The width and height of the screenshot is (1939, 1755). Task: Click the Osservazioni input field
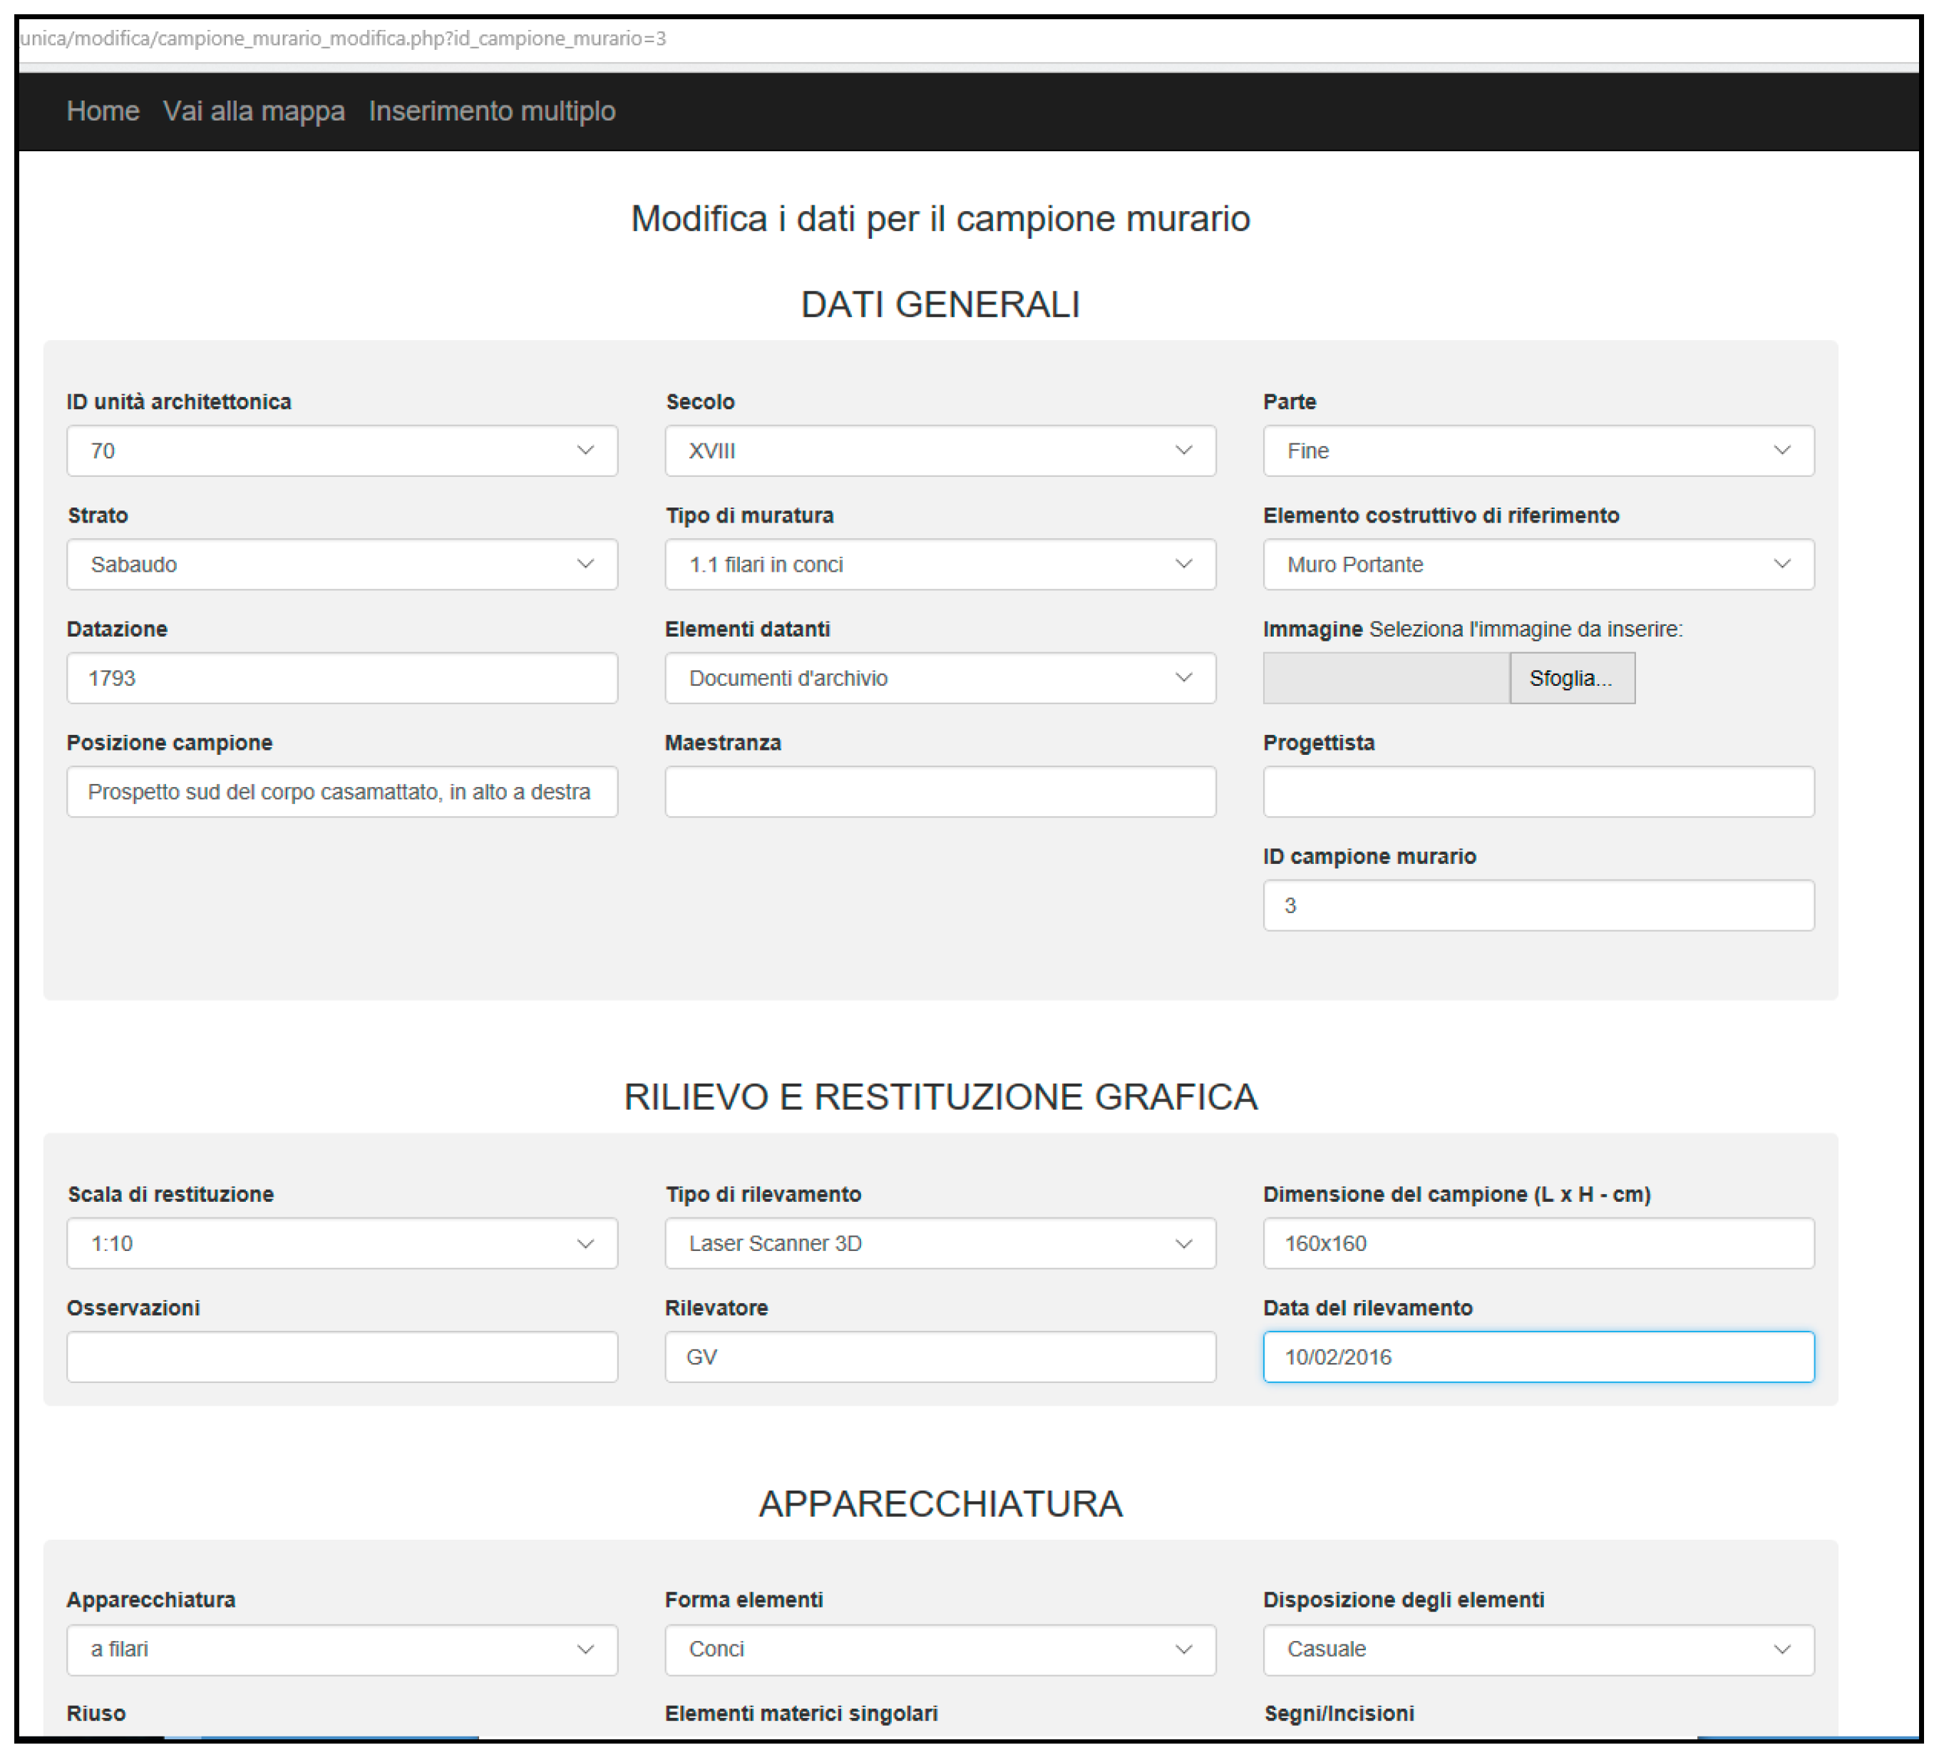(341, 1357)
